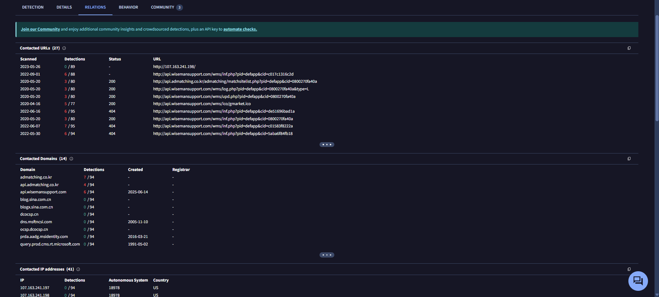Open the inf.php URL ending in cid=de51696bad1a
Image resolution: width=659 pixels, height=297 pixels.
(224, 111)
